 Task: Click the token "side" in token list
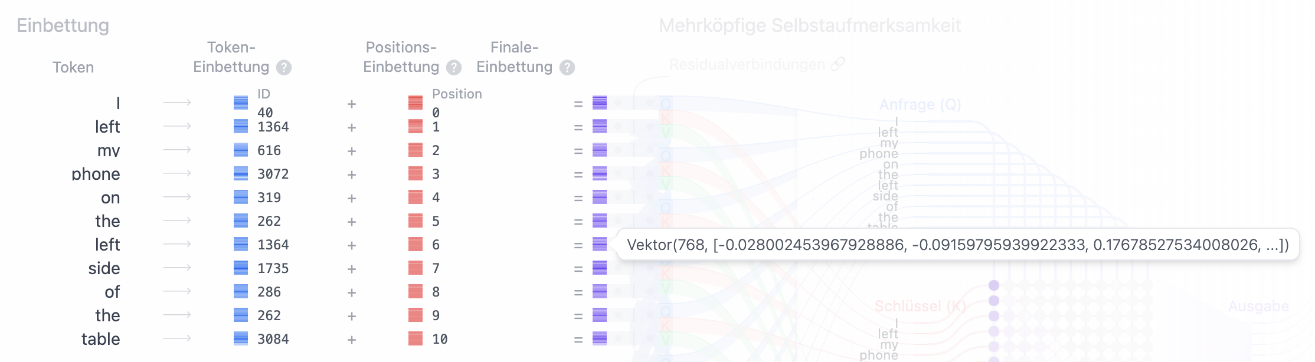pos(104,268)
